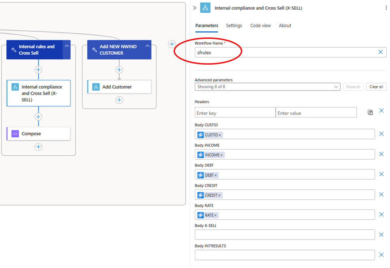The height and width of the screenshot is (268, 390).
Task: Add step under Add Customer action
Action: (119, 100)
